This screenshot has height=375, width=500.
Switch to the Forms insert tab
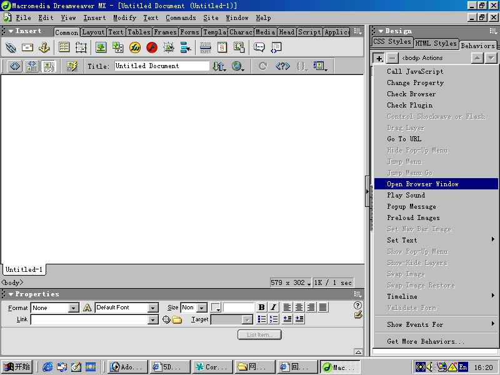[190, 32]
